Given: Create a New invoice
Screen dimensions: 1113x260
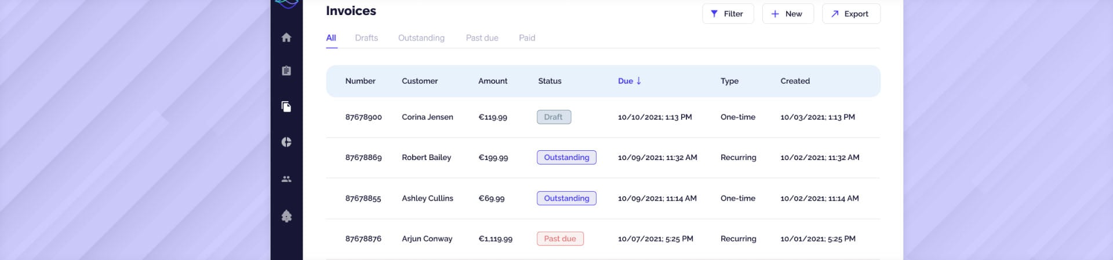Looking at the screenshot, I should click(787, 14).
